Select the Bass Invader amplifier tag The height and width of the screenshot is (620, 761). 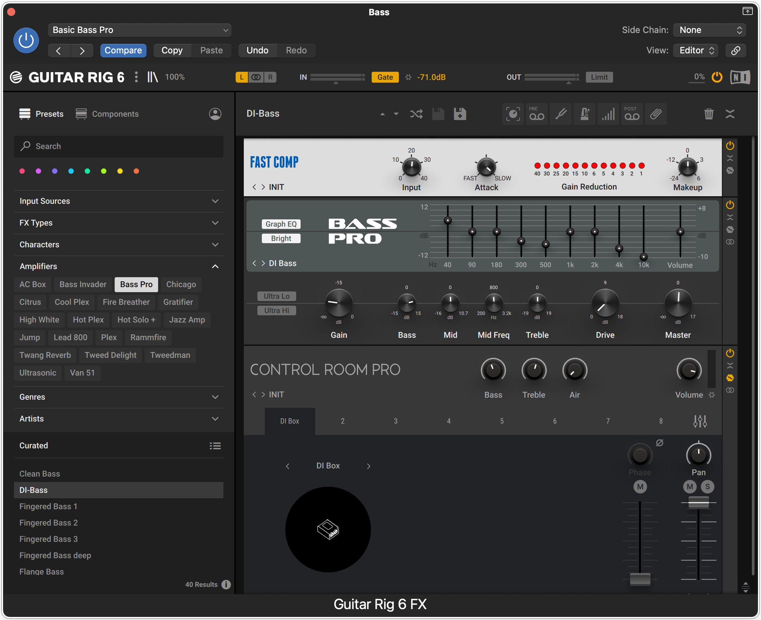(x=83, y=285)
